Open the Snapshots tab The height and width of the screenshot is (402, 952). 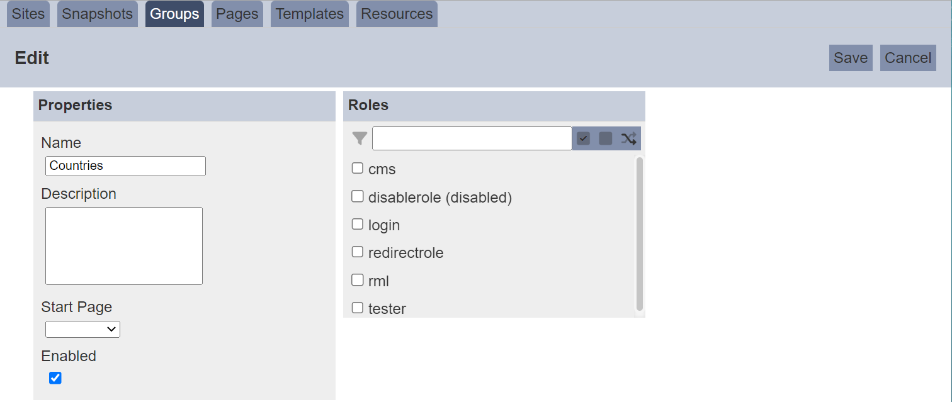(x=98, y=14)
